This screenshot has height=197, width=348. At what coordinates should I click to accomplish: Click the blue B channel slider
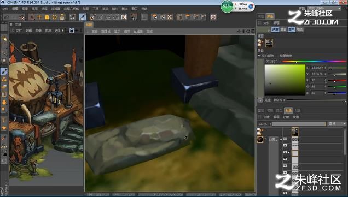pyautogui.click(x=337, y=93)
